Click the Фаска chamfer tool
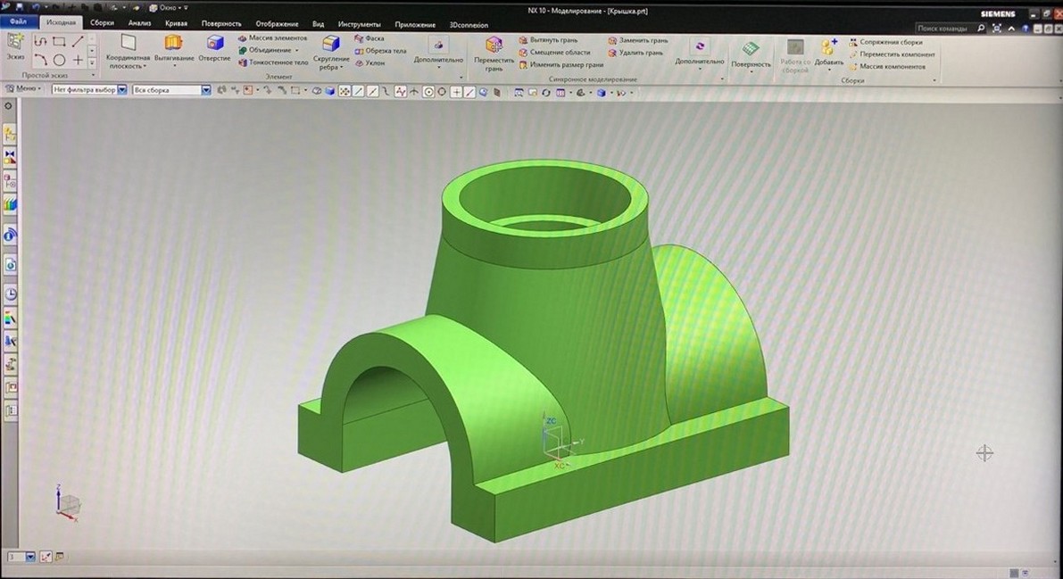1063x579 pixels. [370, 38]
